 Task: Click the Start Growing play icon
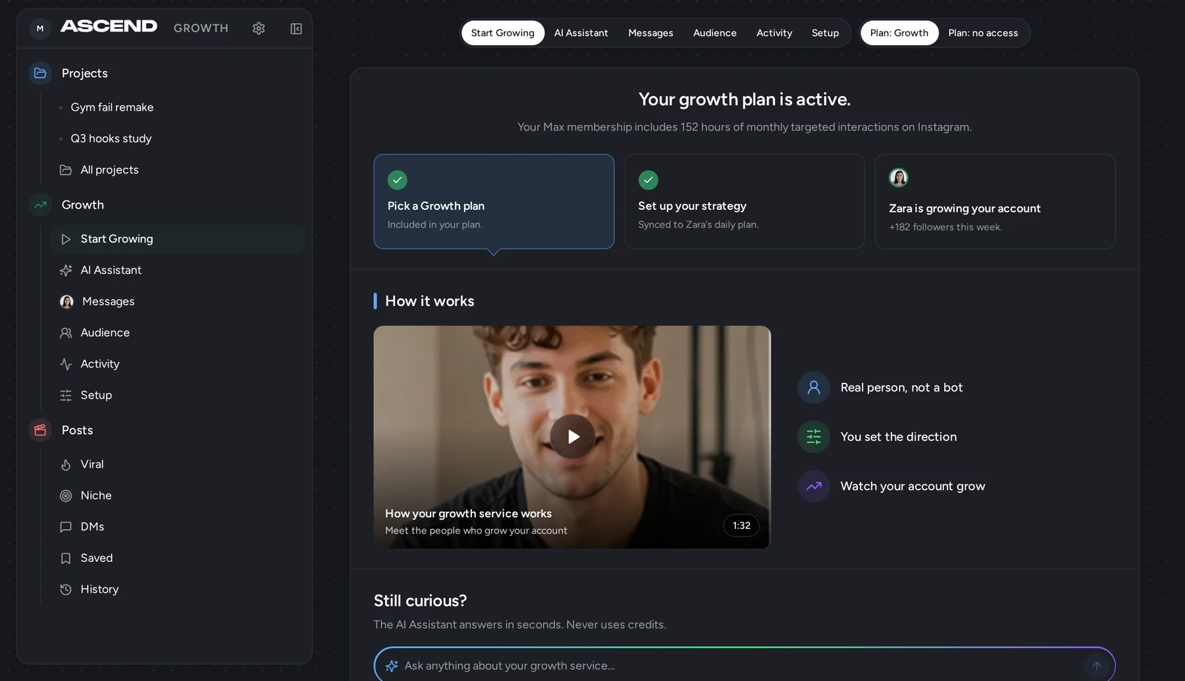[66, 239]
